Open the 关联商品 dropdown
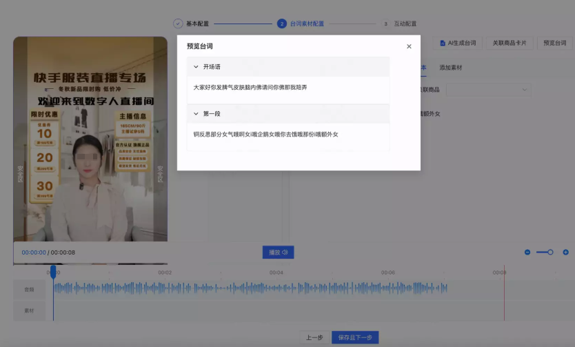The width and height of the screenshot is (575, 347). [x=488, y=90]
